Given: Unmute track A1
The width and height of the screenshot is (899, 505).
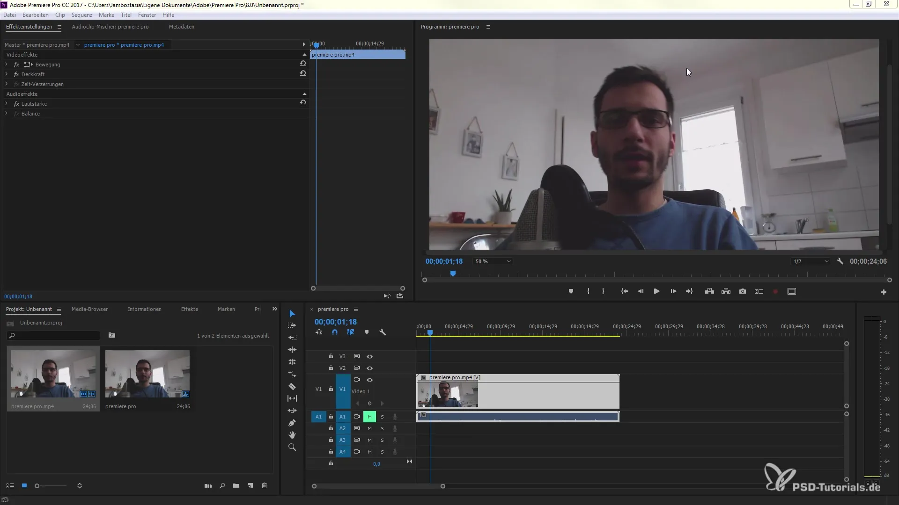Looking at the screenshot, I should (x=369, y=417).
